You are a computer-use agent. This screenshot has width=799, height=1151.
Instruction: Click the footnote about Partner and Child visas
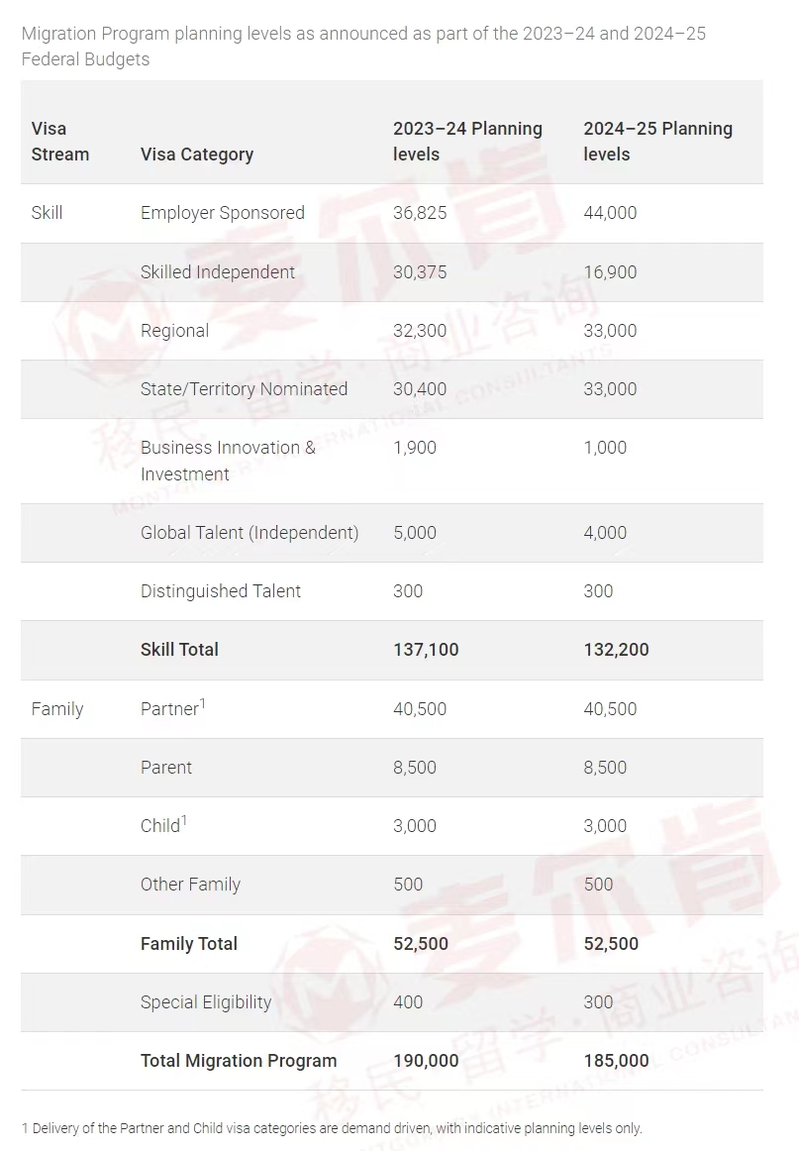332,1128
